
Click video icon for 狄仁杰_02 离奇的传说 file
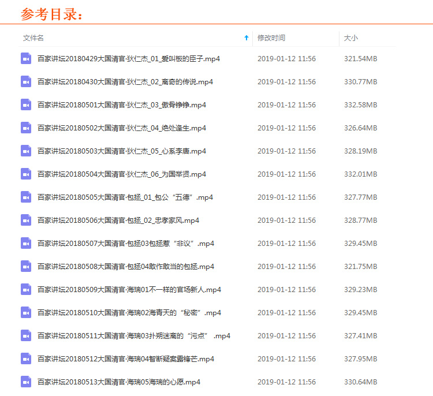(x=26, y=81)
